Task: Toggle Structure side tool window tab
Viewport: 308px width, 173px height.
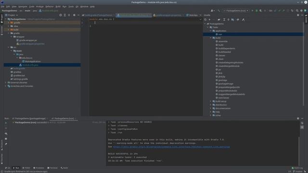Action: pos(2,145)
